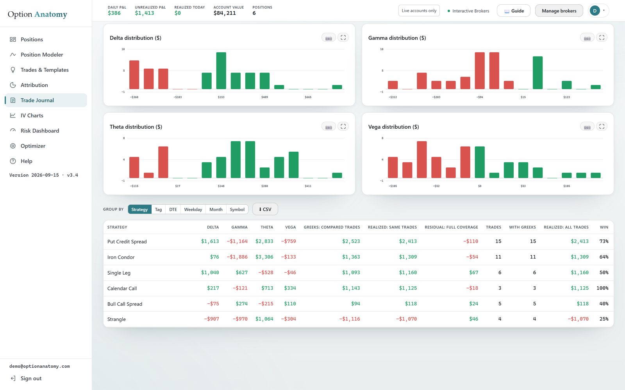This screenshot has height=390, width=625.
Task: Click the Help question mark icon
Action: [x=13, y=161]
